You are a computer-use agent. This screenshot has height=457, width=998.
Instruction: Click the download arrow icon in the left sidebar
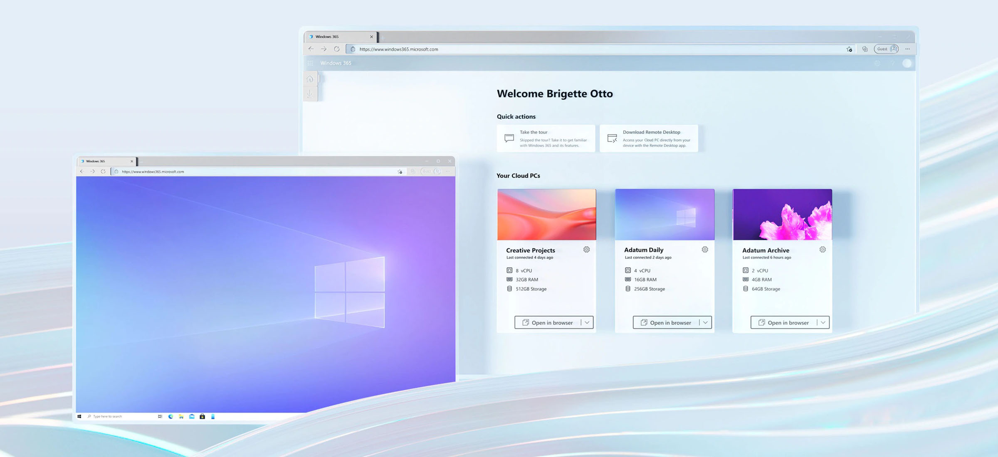click(x=310, y=94)
